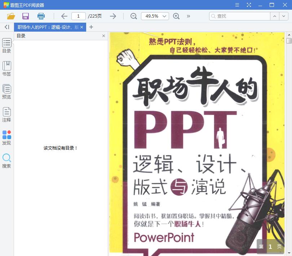Close the 目录 panel
The height and width of the screenshot is (256, 292).
(x=103, y=36)
